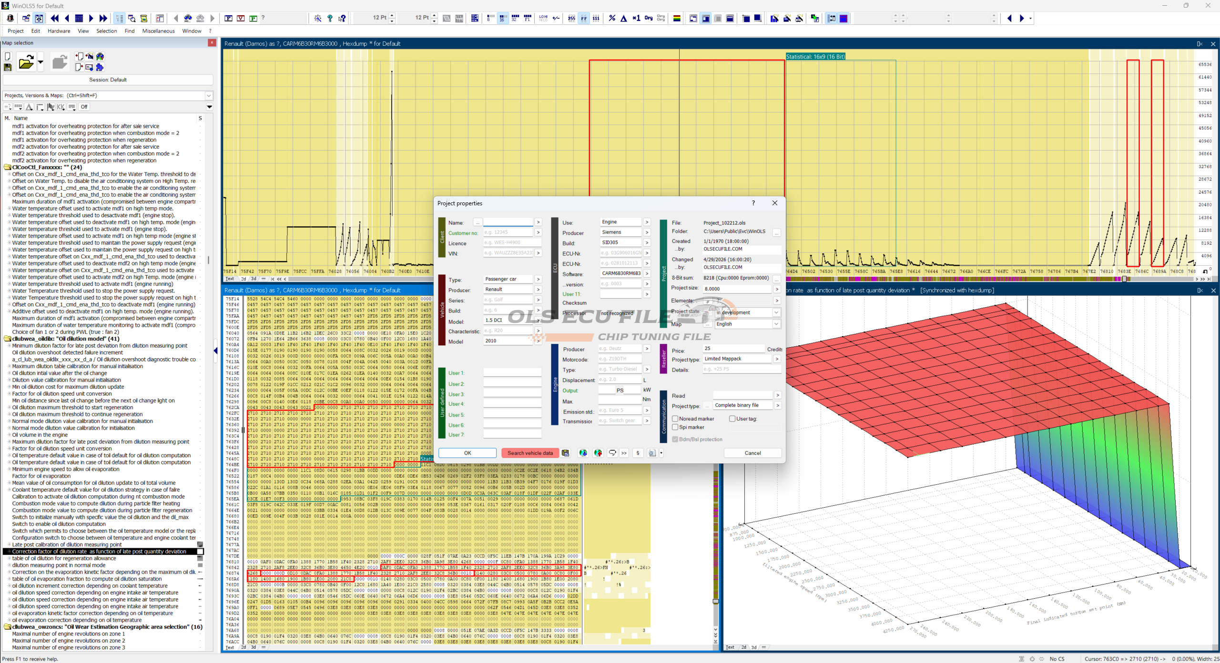Click the >> expand button in dialog
The width and height of the screenshot is (1220, 663).
click(624, 453)
